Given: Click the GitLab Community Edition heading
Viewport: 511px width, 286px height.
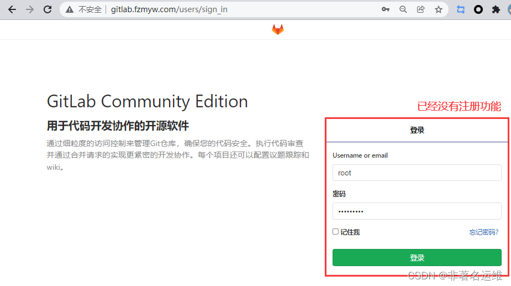Looking at the screenshot, I should tap(147, 102).
